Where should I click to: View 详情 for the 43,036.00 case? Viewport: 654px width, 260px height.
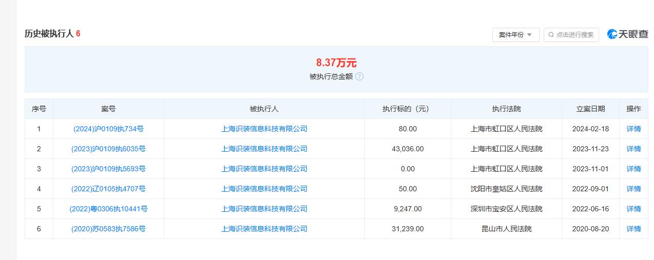click(633, 149)
